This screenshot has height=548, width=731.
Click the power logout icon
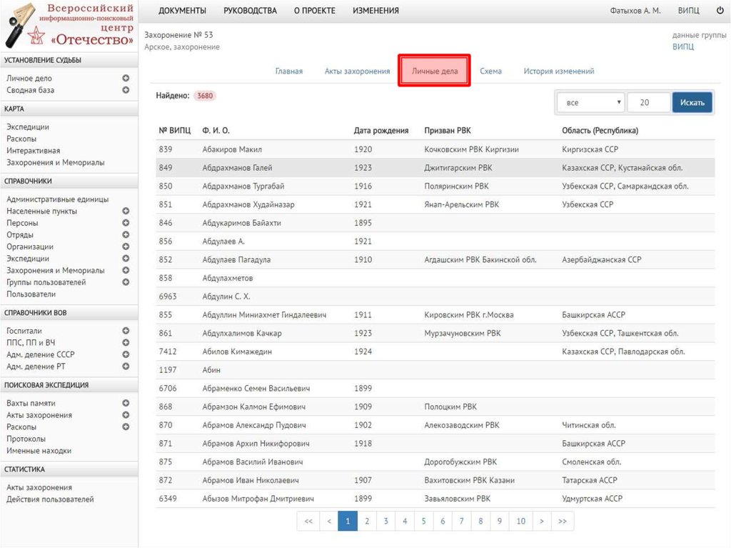click(x=720, y=11)
